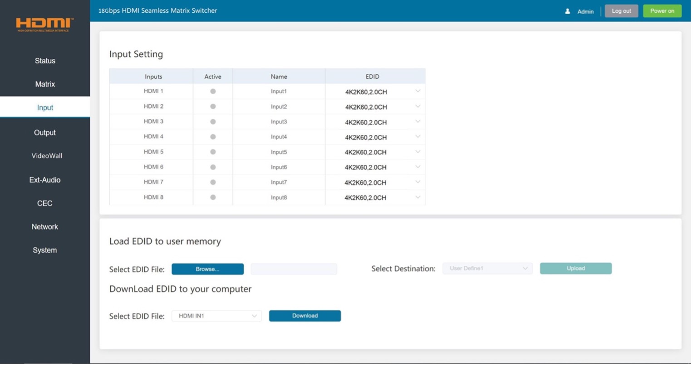Open the Ext-Audio settings page
693x365 pixels.
(x=44, y=180)
